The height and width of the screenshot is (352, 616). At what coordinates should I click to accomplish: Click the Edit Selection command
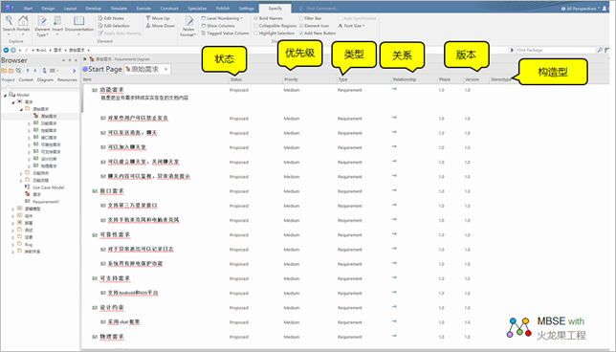114,26
